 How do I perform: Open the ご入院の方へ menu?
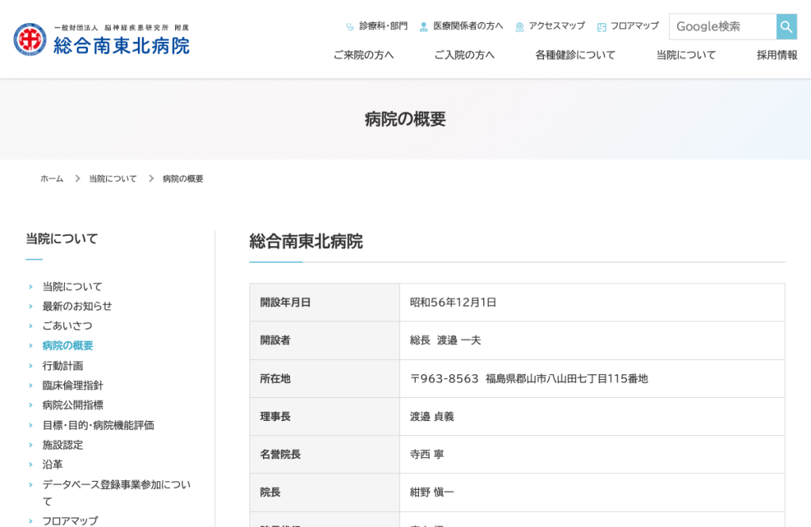[x=464, y=55]
